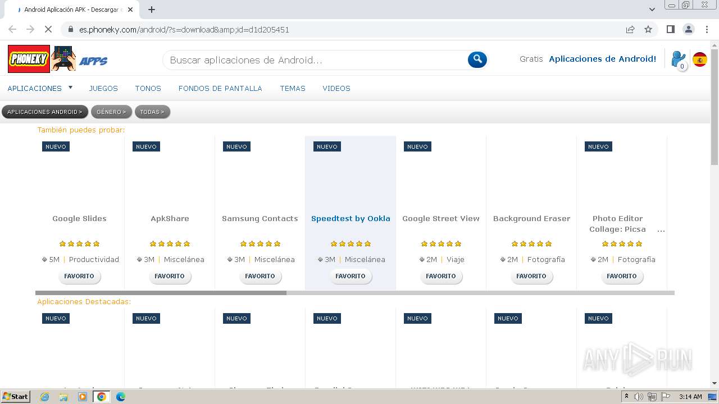Open the Speedtest by Ookla app link
The height and width of the screenshot is (404, 719).
[351, 218]
